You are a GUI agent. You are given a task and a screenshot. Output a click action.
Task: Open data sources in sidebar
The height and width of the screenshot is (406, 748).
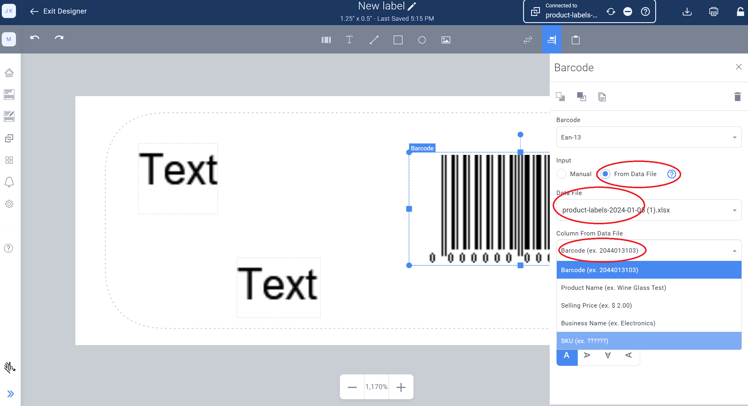pyautogui.click(x=9, y=138)
